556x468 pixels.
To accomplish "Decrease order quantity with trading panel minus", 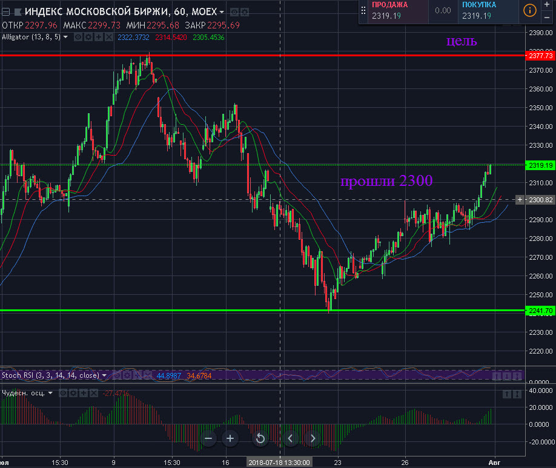I will 547,17.
